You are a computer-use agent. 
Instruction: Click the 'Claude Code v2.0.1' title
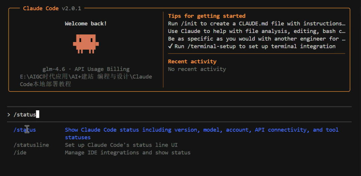tap(52, 8)
